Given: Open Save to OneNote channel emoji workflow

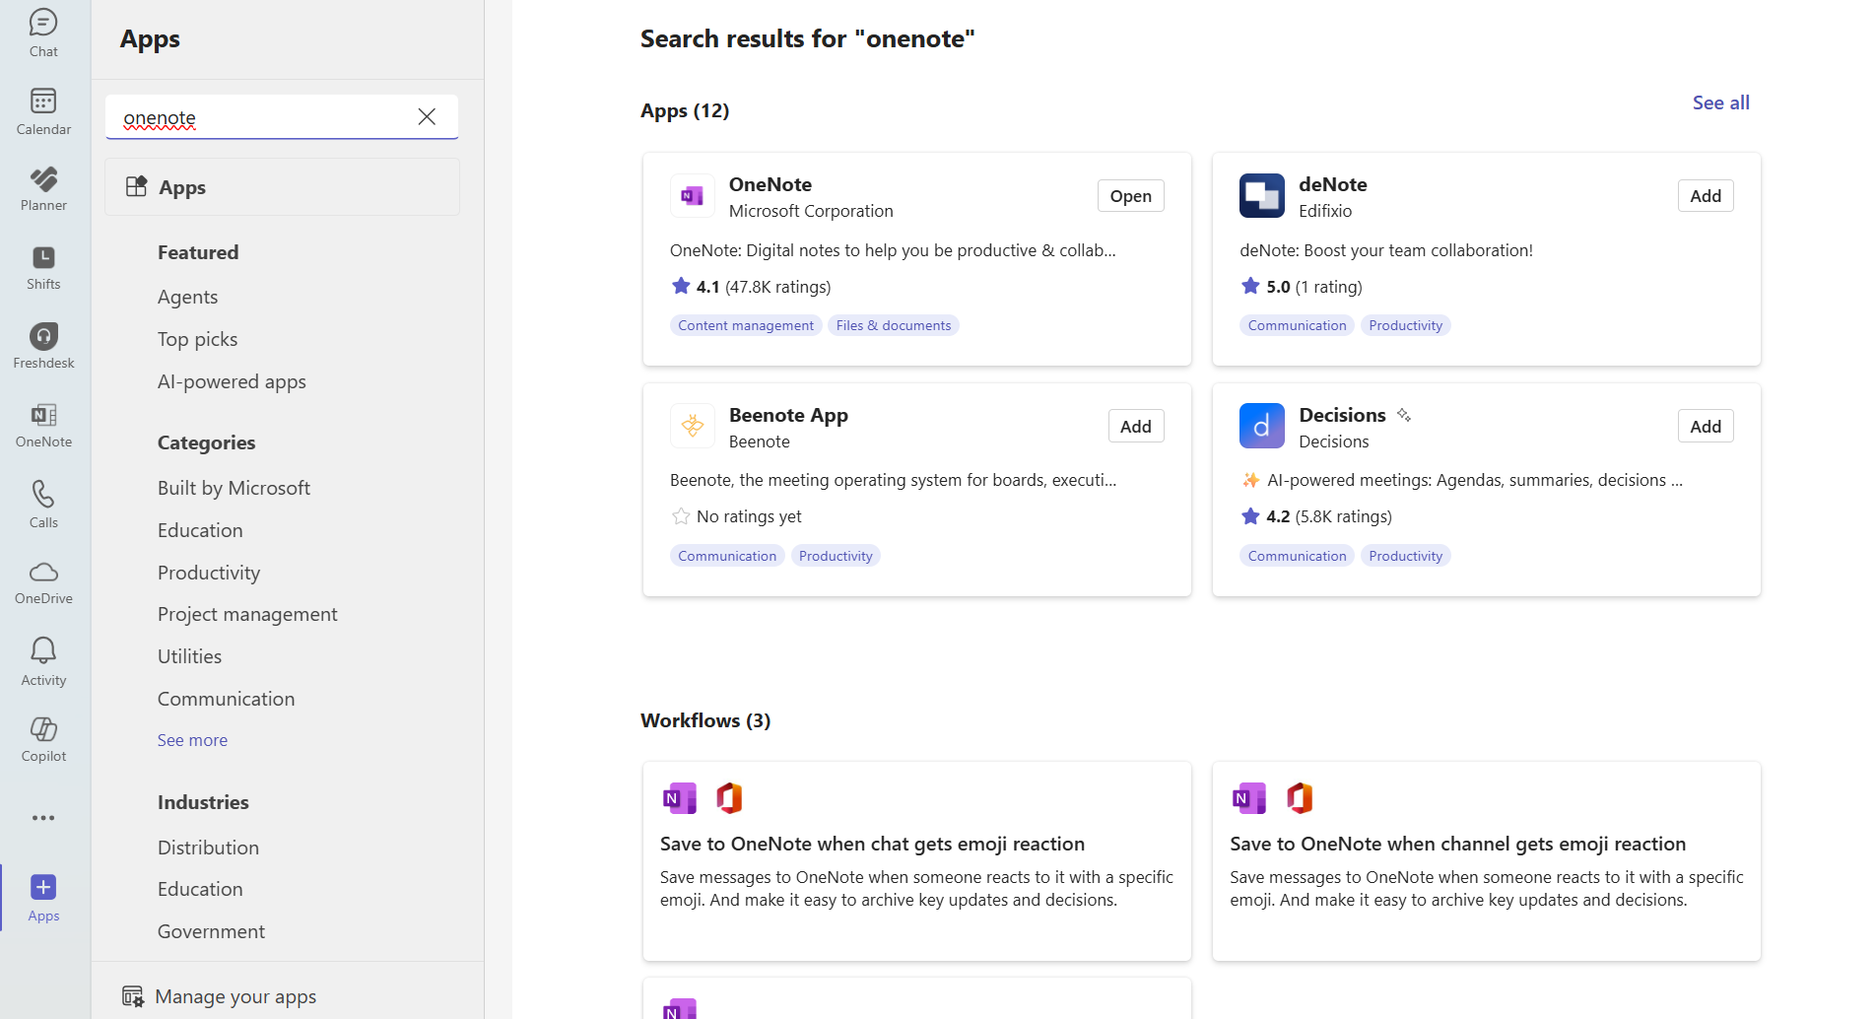Looking at the screenshot, I should point(1486,860).
